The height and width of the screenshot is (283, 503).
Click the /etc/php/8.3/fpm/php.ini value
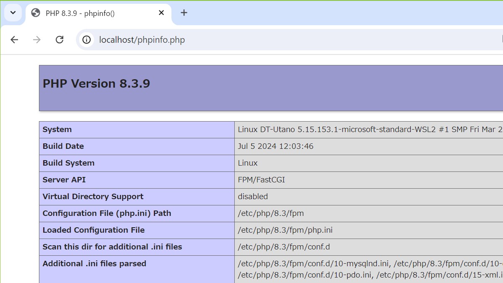click(285, 230)
